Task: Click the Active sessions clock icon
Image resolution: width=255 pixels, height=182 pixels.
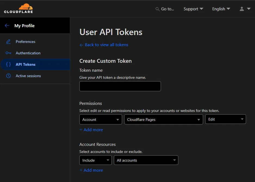Action: (x=8, y=76)
